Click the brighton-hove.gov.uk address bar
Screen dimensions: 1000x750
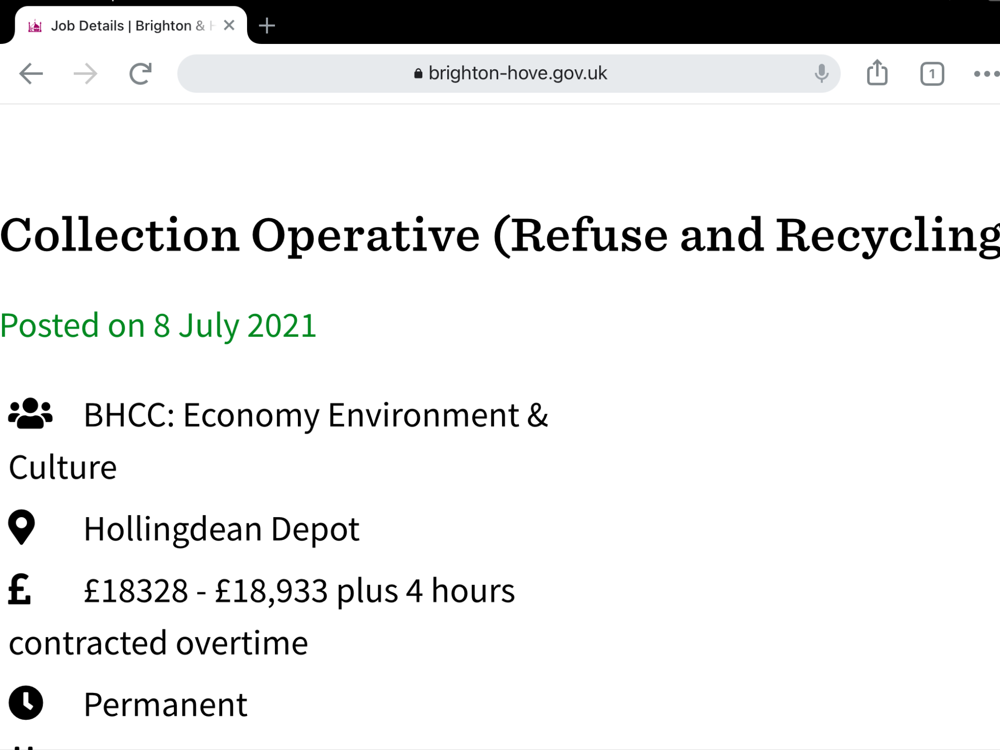[x=508, y=74]
